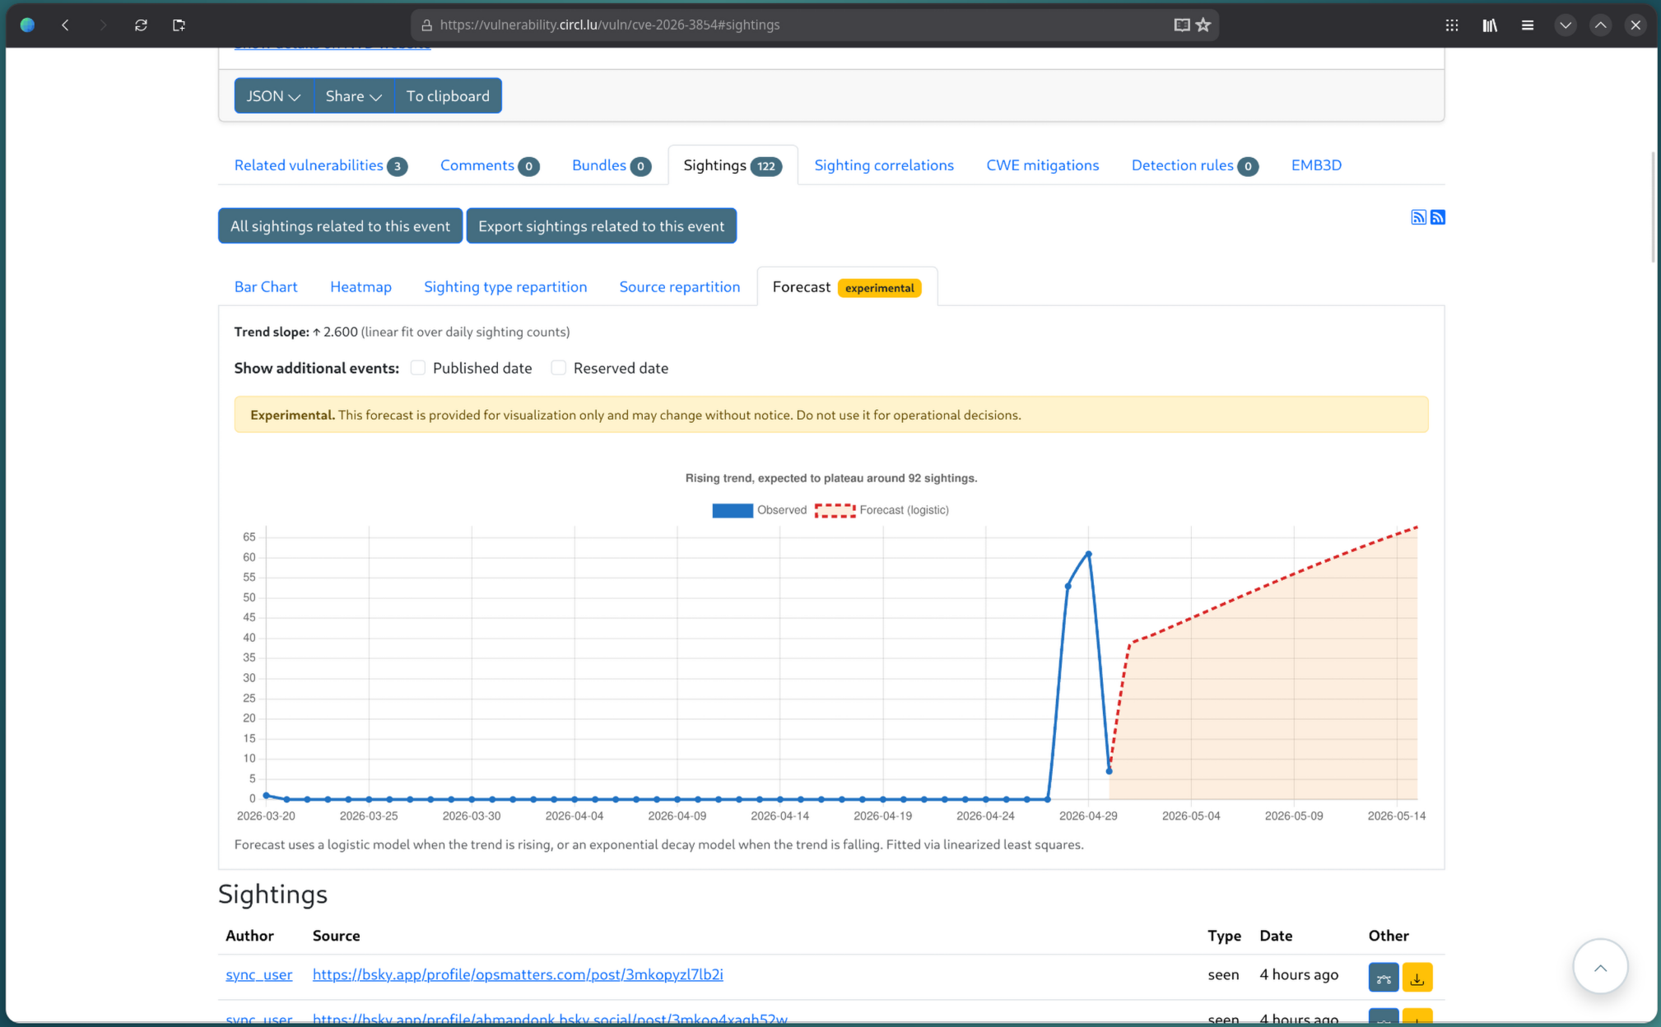
Task: Click the second Atom feed icon
Action: (x=1438, y=217)
